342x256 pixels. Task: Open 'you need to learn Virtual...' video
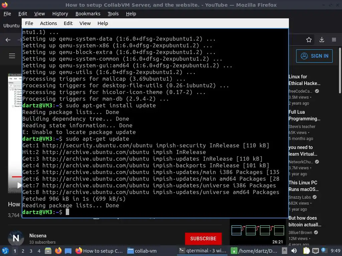point(303,151)
